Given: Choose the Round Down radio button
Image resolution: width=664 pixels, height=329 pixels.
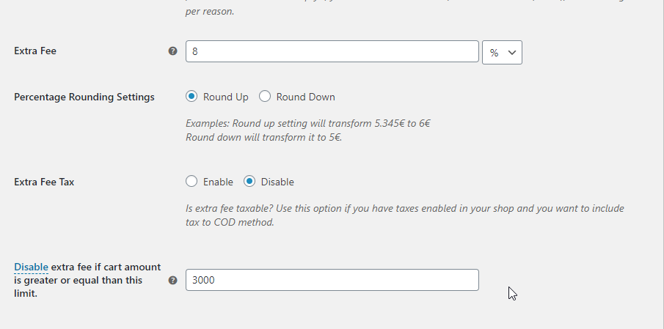Looking at the screenshot, I should (265, 97).
